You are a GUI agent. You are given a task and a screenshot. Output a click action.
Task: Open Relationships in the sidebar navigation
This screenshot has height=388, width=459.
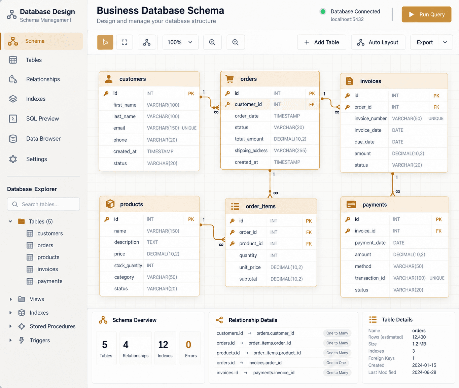[43, 79]
